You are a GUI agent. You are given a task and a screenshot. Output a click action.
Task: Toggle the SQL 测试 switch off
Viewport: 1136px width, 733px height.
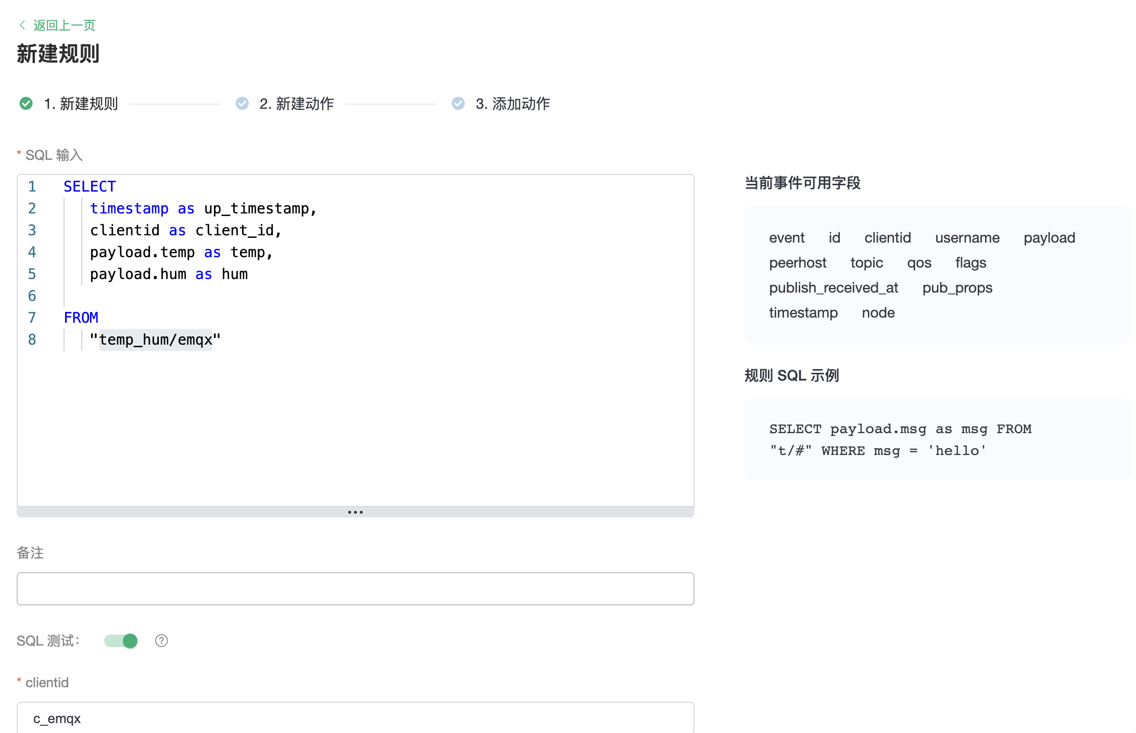(x=121, y=641)
